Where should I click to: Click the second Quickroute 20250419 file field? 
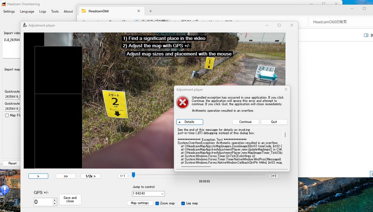pyautogui.click(x=12, y=109)
